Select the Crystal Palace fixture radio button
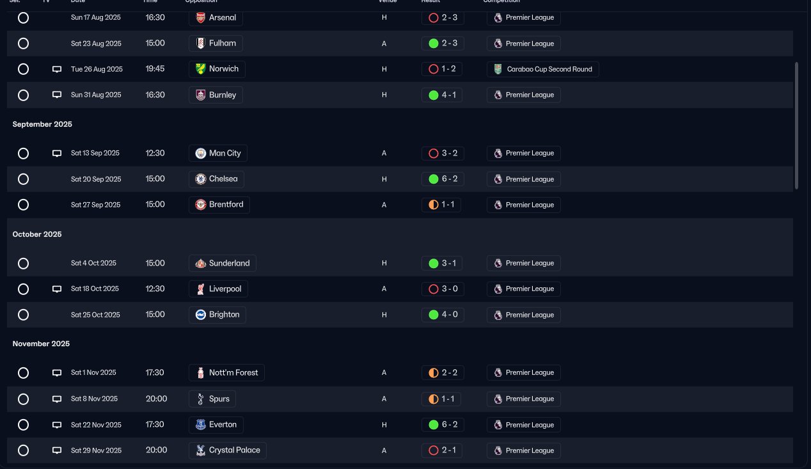Image resolution: width=811 pixels, height=469 pixels. pyautogui.click(x=23, y=450)
